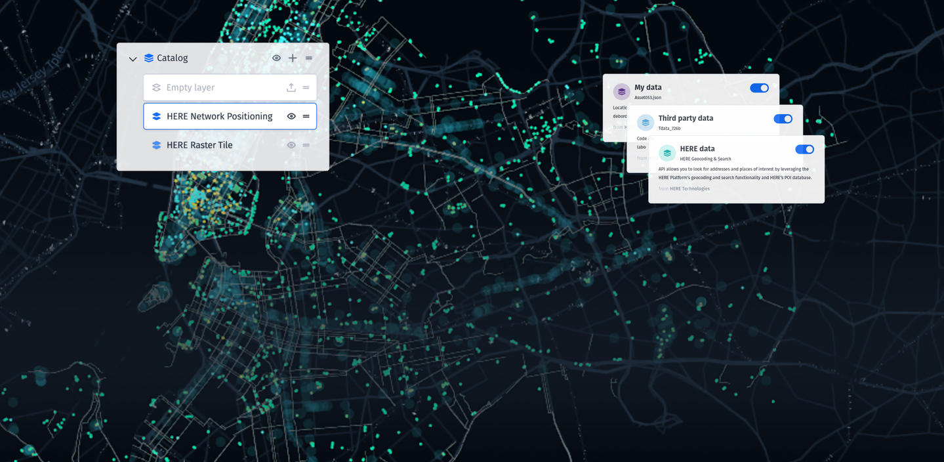Viewport: 944px width, 462px height.
Task: Click the Tdata_726b label
Action: (669, 129)
